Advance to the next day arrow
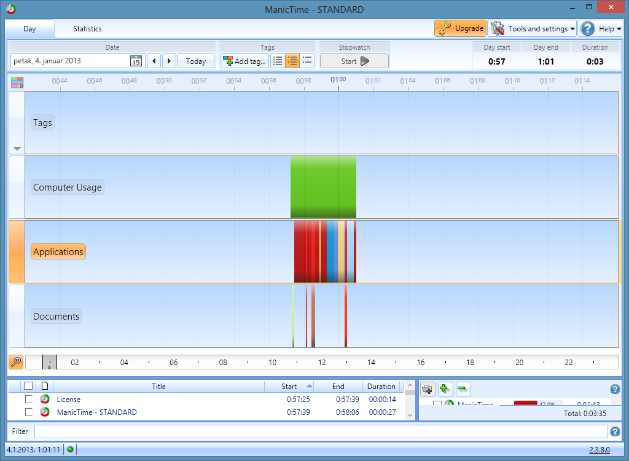629x461 pixels. pyautogui.click(x=169, y=61)
